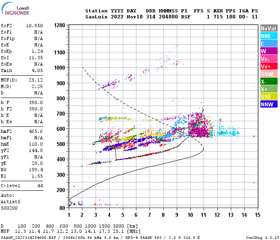The width and height of the screenshot is (280, 240).
Task: Click the fmin value 4.05
Action: click(37, 70)
